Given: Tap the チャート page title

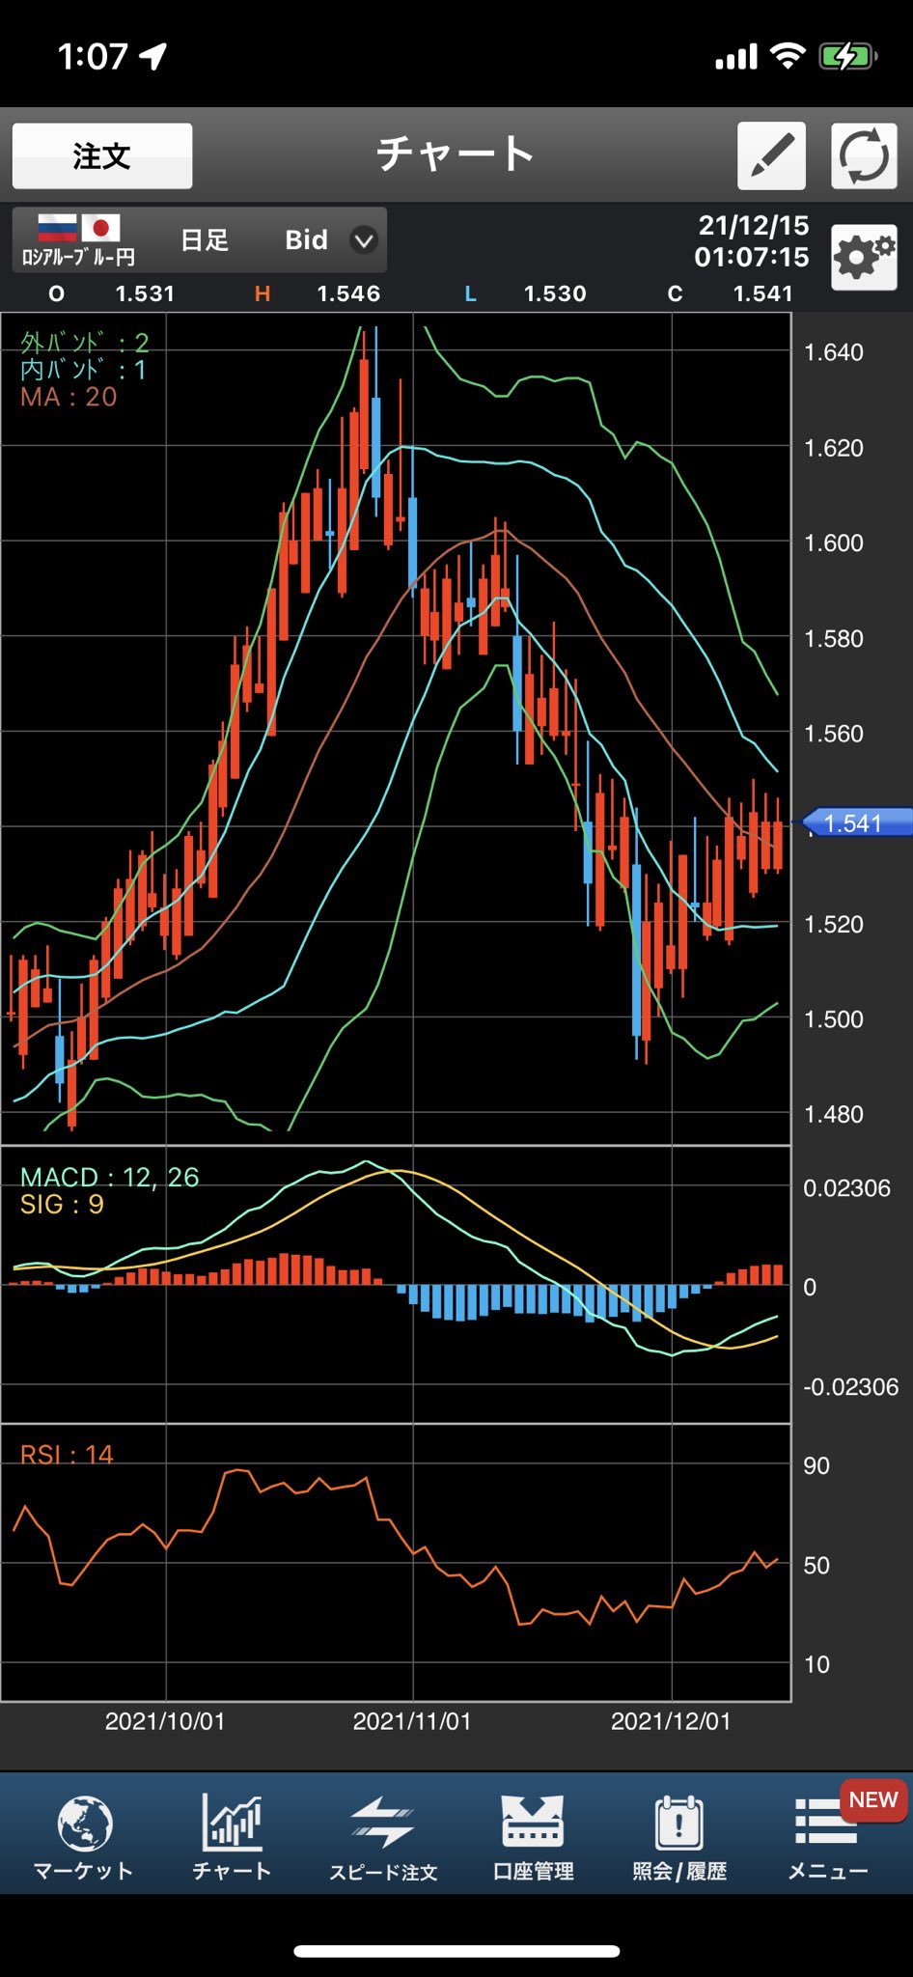Looking at the screenshot, I should click(x=455, y=153).
